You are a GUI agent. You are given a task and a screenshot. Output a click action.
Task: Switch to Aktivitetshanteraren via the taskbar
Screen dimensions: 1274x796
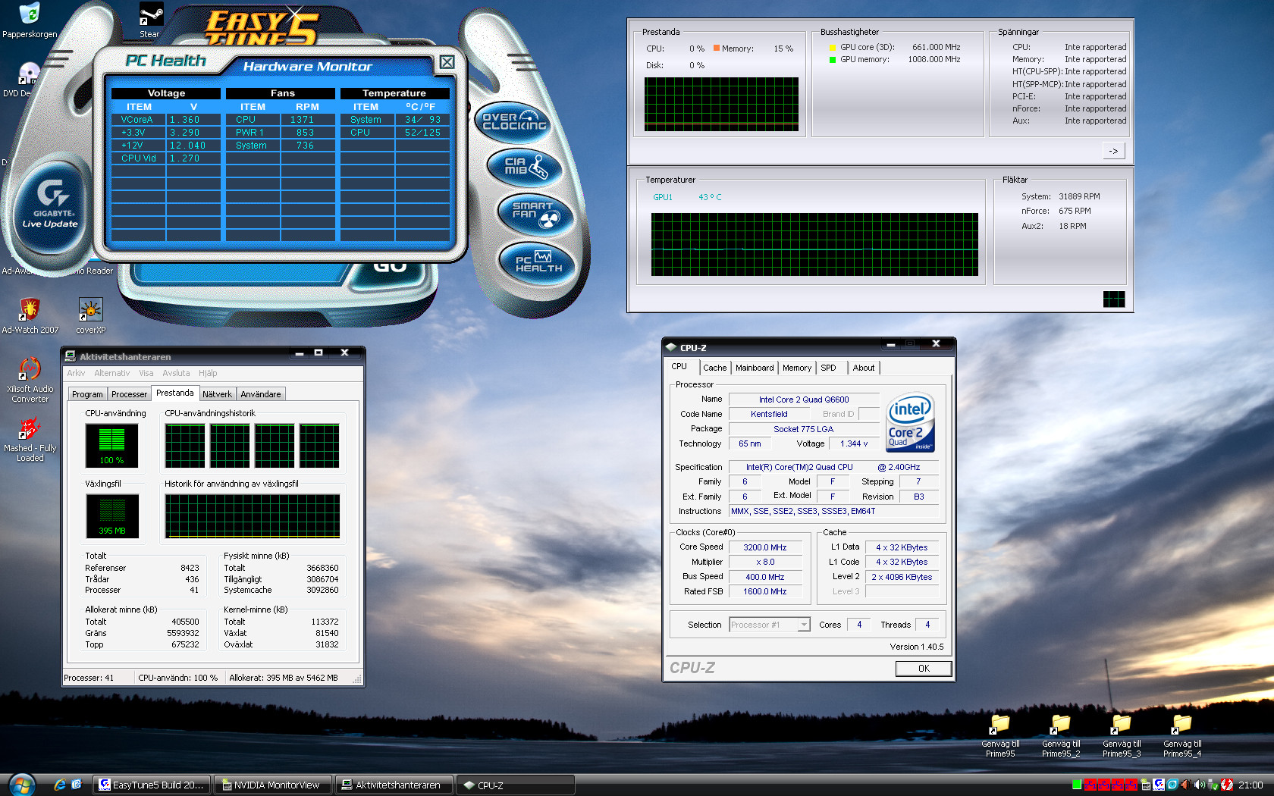[394, 785]
